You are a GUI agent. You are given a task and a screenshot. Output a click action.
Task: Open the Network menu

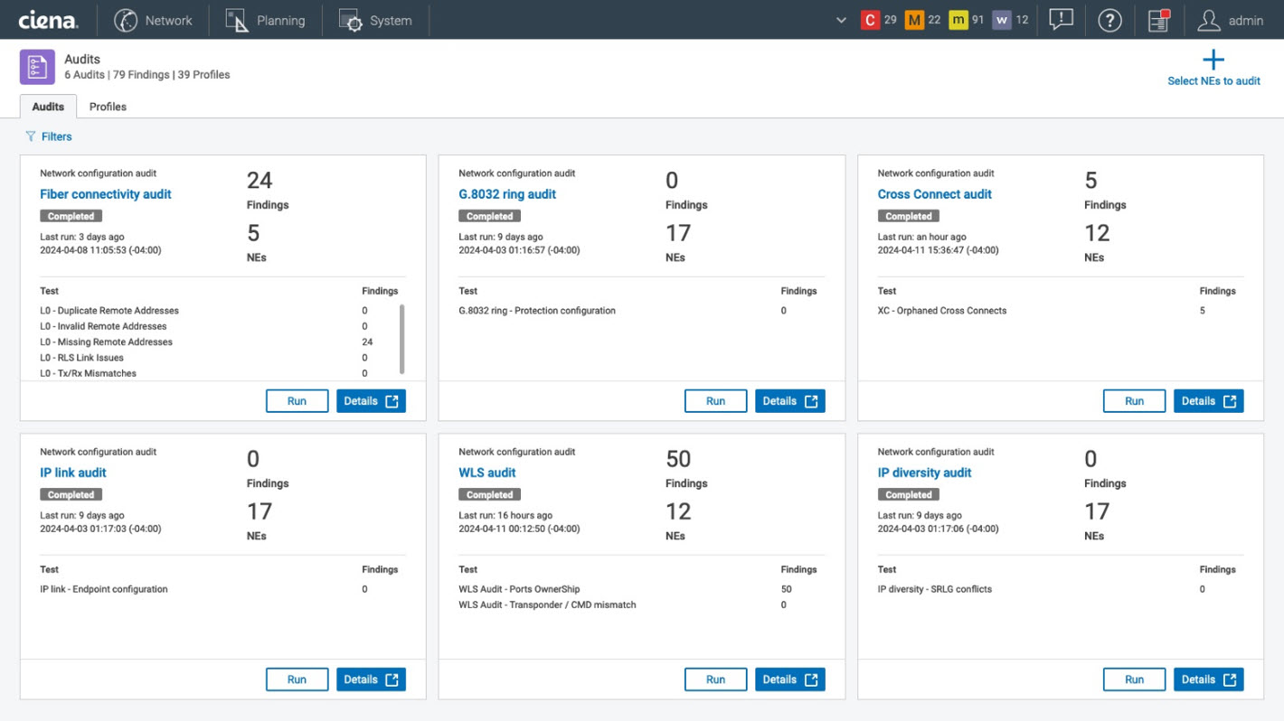[x=154, y=20]
